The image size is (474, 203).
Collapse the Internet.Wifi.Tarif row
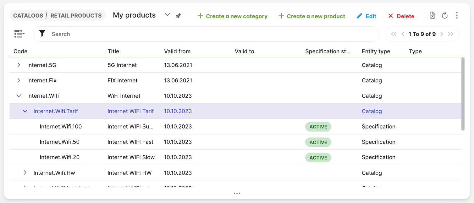coord(25,111)
